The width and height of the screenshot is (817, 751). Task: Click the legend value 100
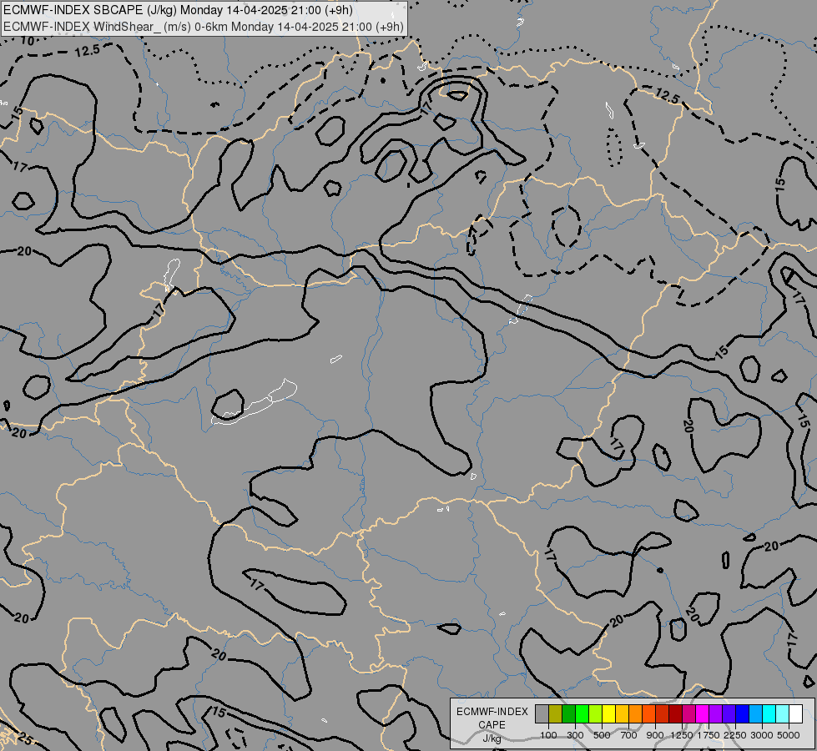pyautogui.click(x=548, y=735)
